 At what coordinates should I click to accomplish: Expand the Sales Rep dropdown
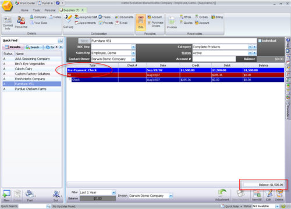[133, 53]
